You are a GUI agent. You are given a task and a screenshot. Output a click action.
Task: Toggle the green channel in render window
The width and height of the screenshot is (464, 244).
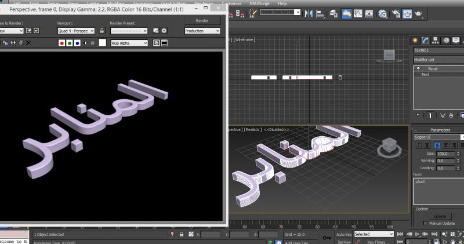click(70, 43)
